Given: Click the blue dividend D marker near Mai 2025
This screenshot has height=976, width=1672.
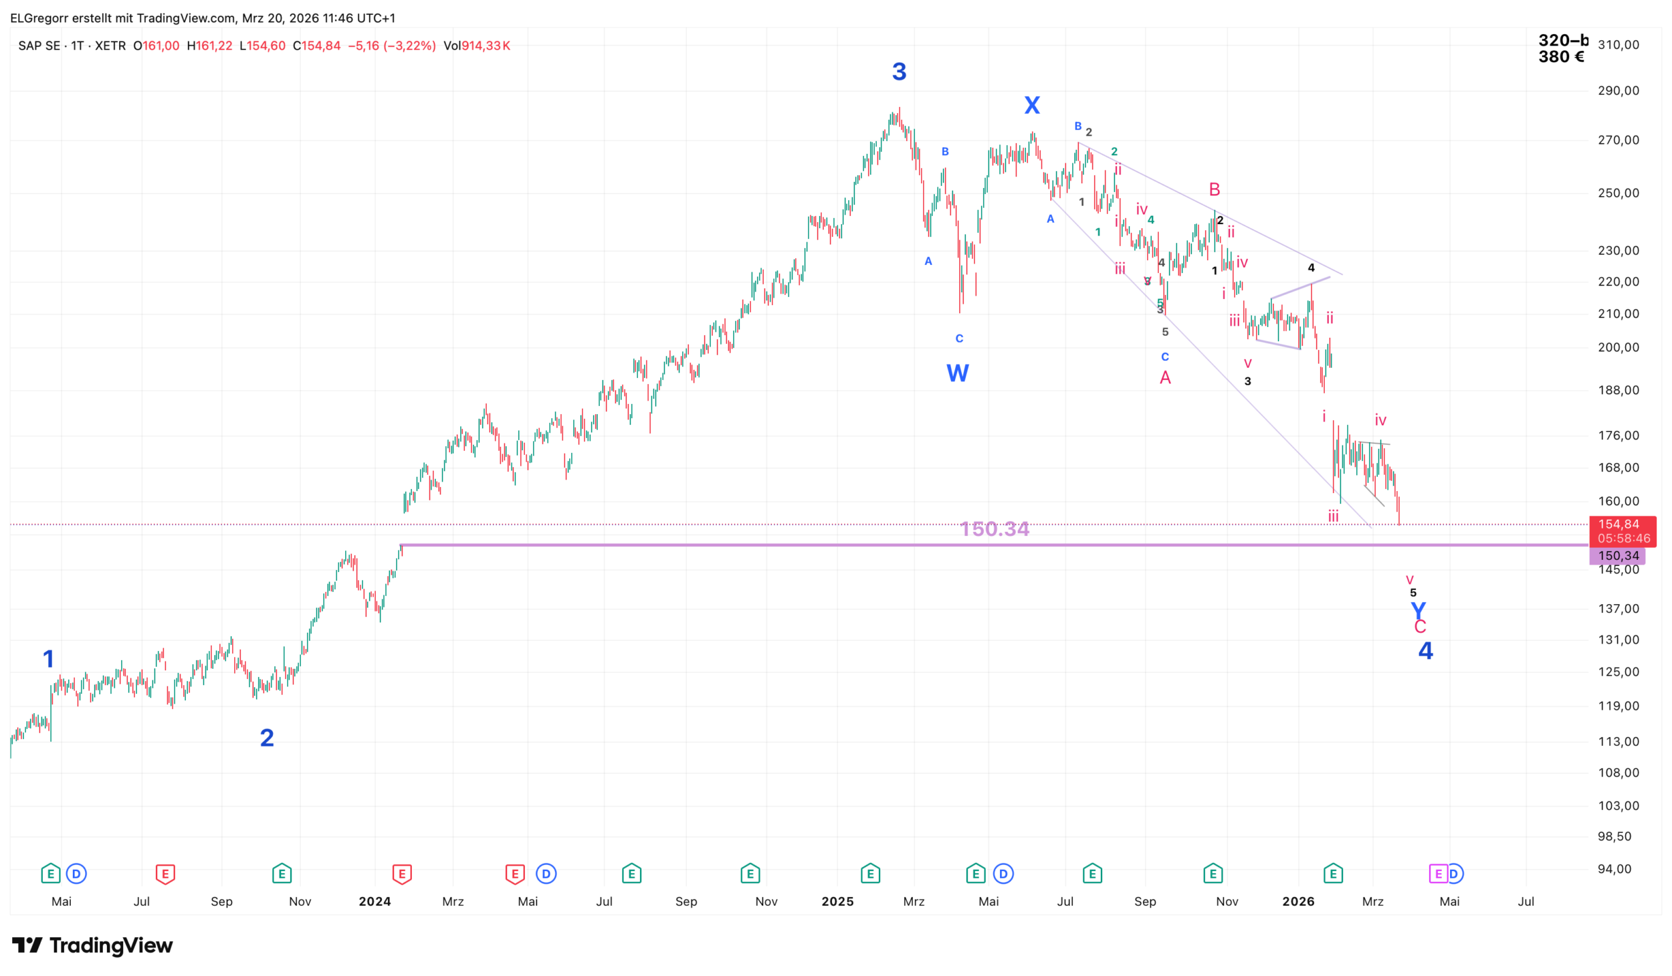Looking at the screenshot, I should [x=1003, y=874].
